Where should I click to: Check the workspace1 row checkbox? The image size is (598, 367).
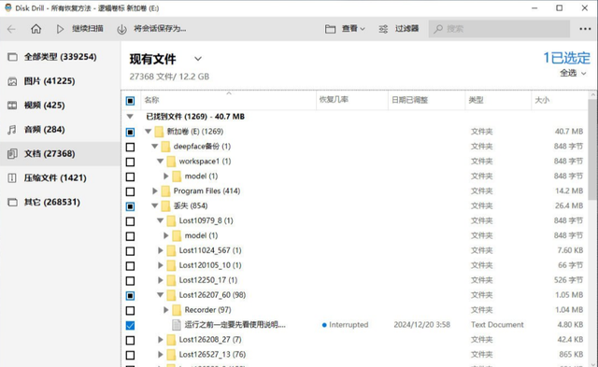[x=130, y=162]
